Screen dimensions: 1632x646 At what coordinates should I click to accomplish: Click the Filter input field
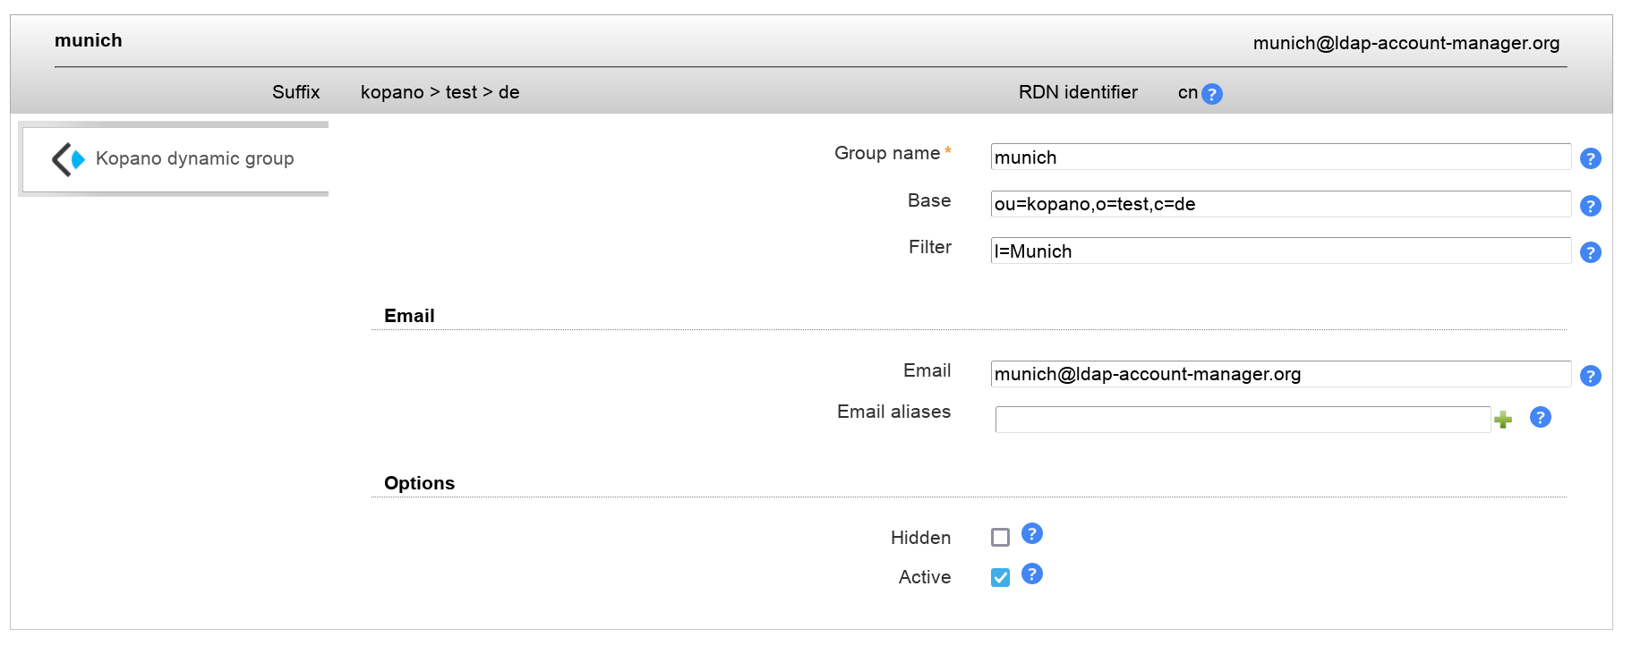[1279, 251]
